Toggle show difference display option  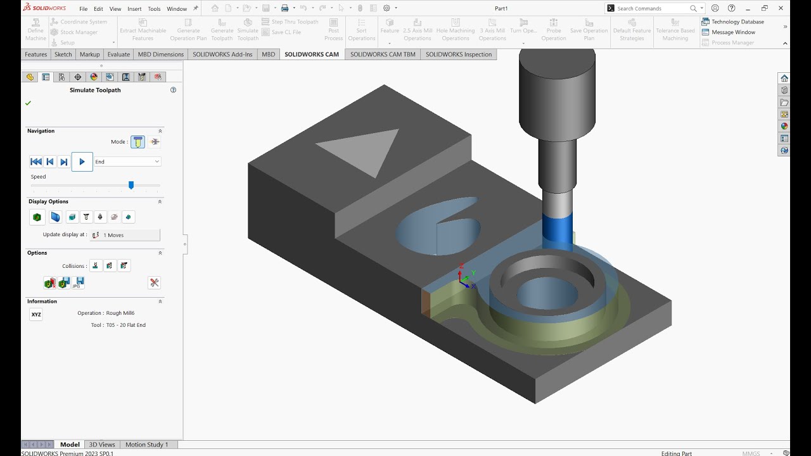(129, 217)
